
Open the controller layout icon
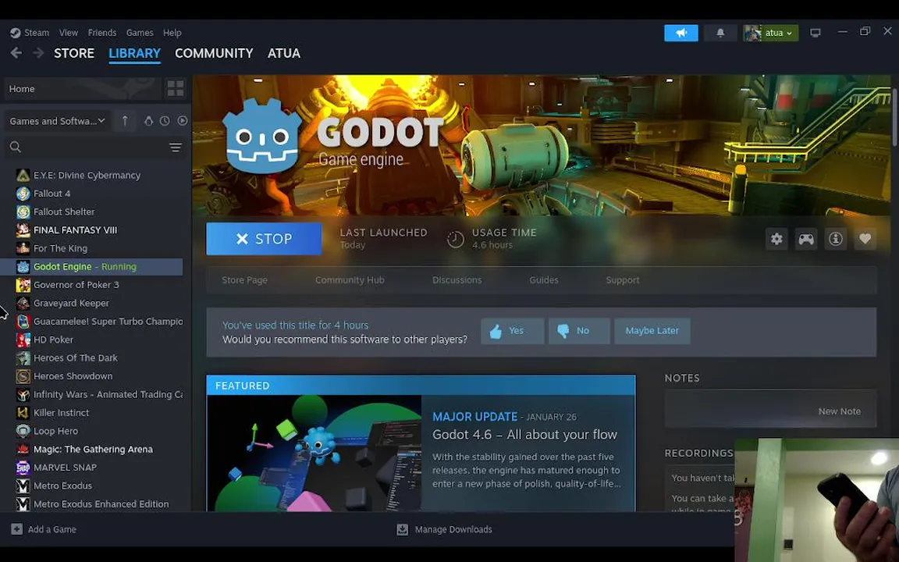806,239
